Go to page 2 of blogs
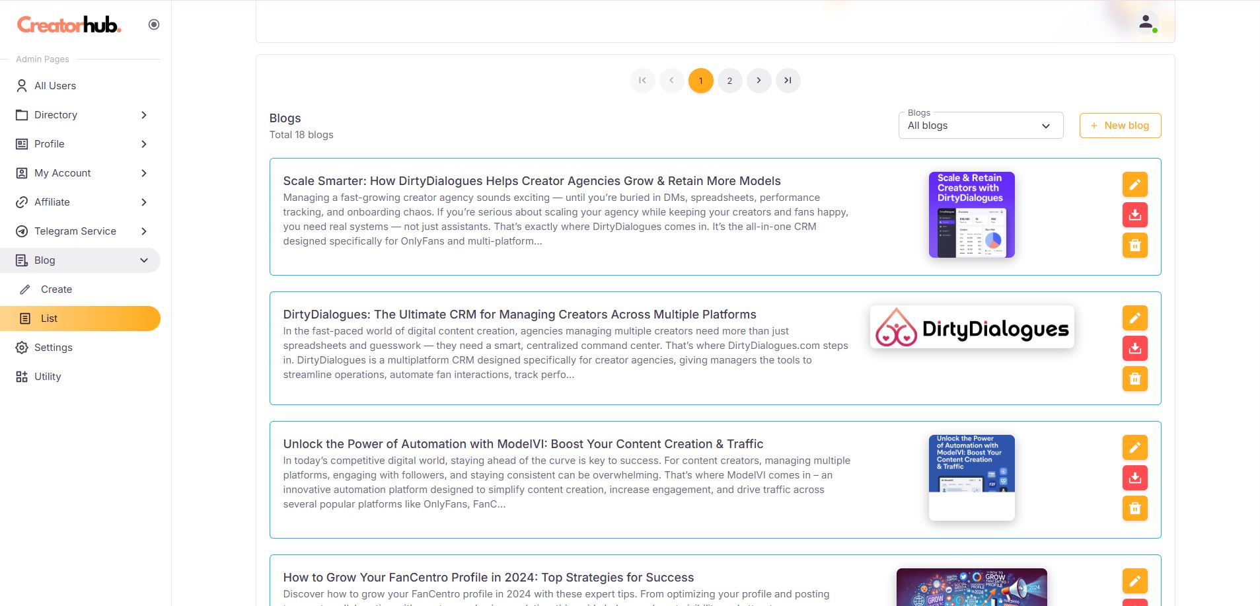This screenshot has height=606, width=1260. click(x=729, y=81)
